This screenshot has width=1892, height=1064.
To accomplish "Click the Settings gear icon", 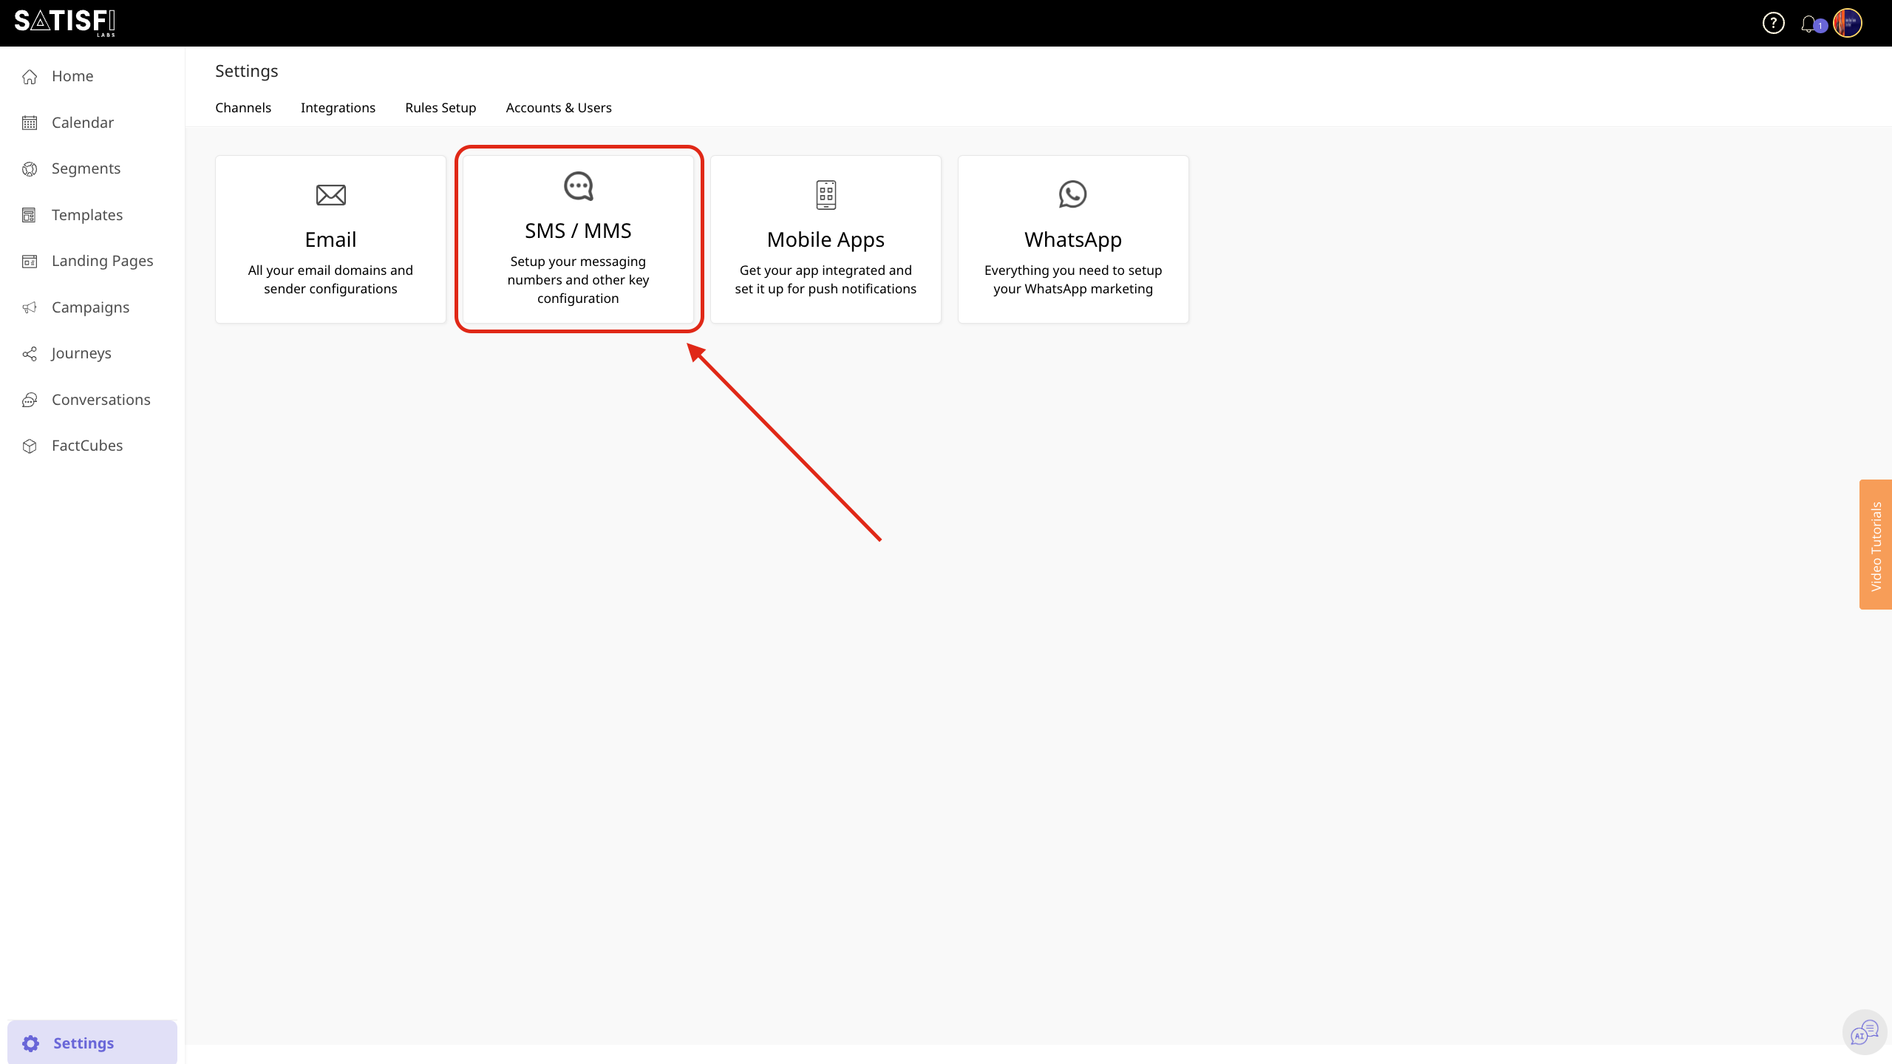I will tap(31, 1042).
